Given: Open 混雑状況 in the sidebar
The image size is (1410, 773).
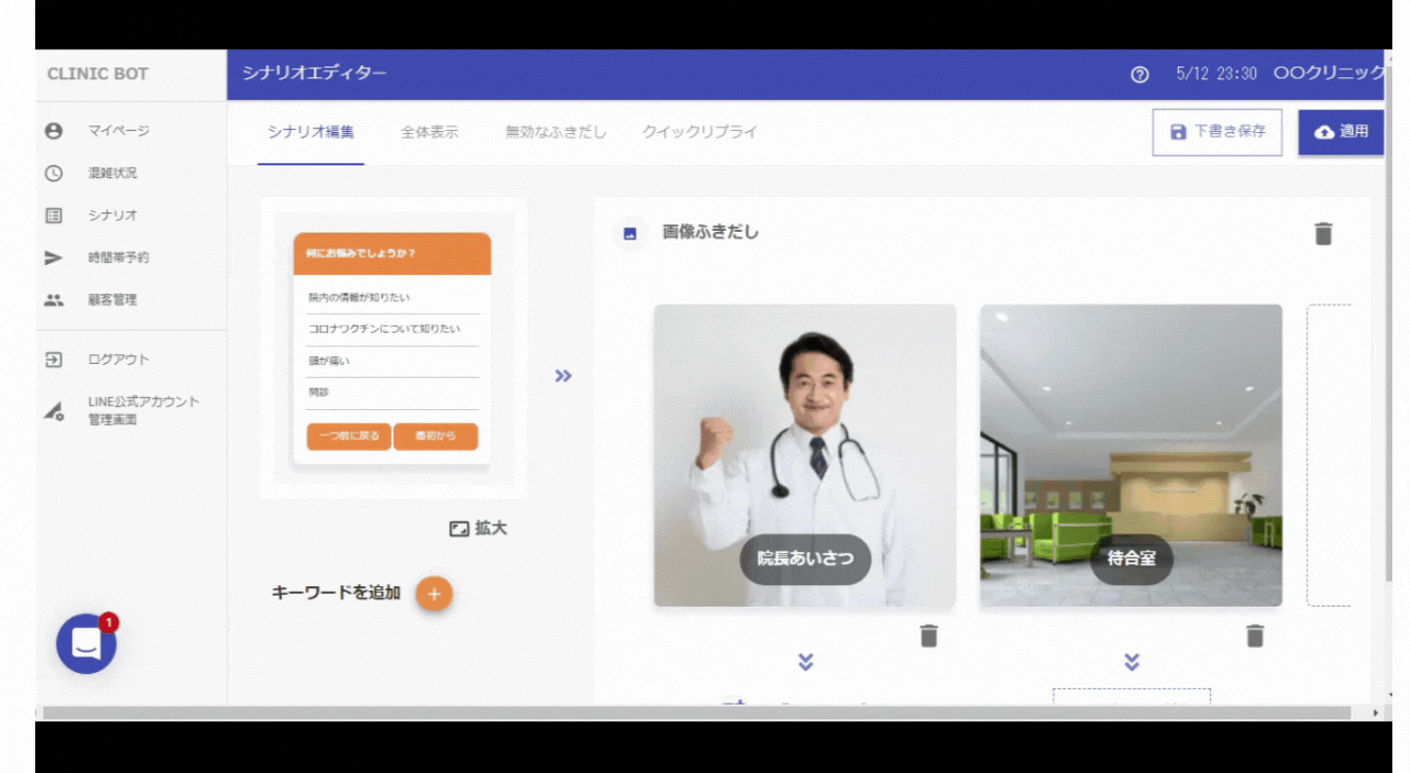Looking at the screenshot, I should tap(113, 173).
